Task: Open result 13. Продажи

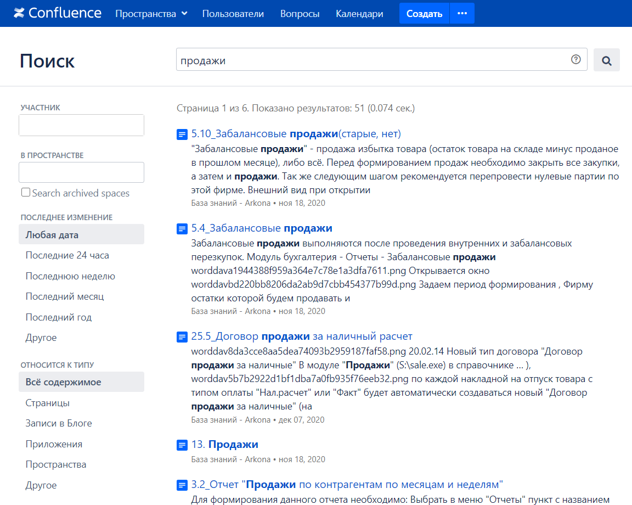Action: tap(224, 444)
